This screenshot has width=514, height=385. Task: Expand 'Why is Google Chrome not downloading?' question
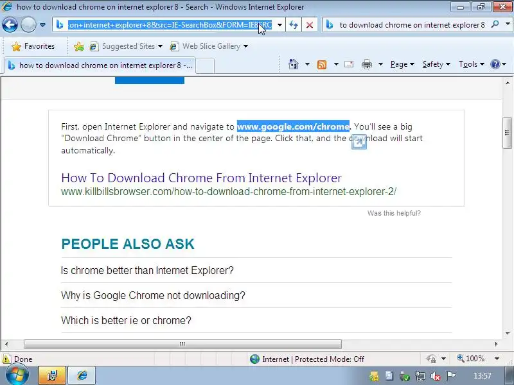tap(153, 295)
